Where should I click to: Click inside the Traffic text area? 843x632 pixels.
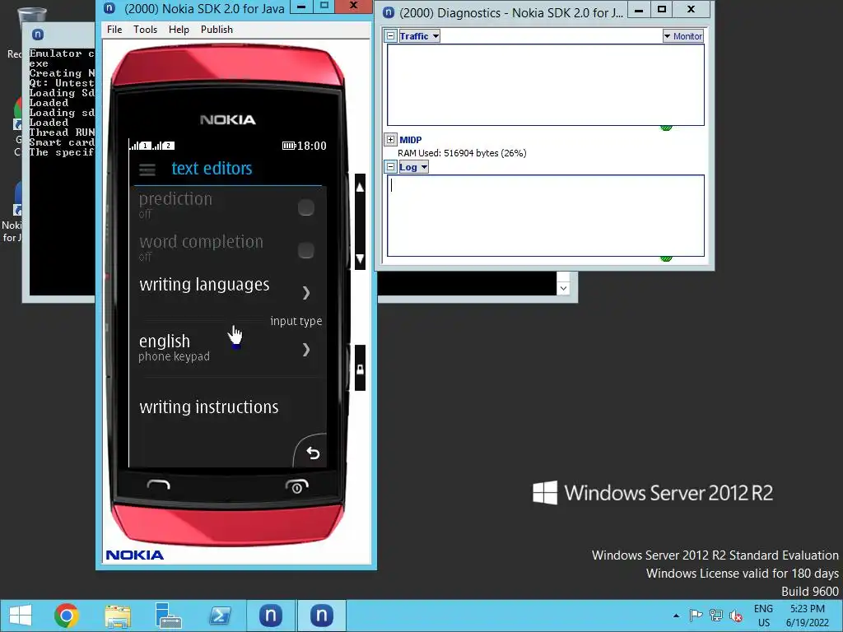(546, 85)
